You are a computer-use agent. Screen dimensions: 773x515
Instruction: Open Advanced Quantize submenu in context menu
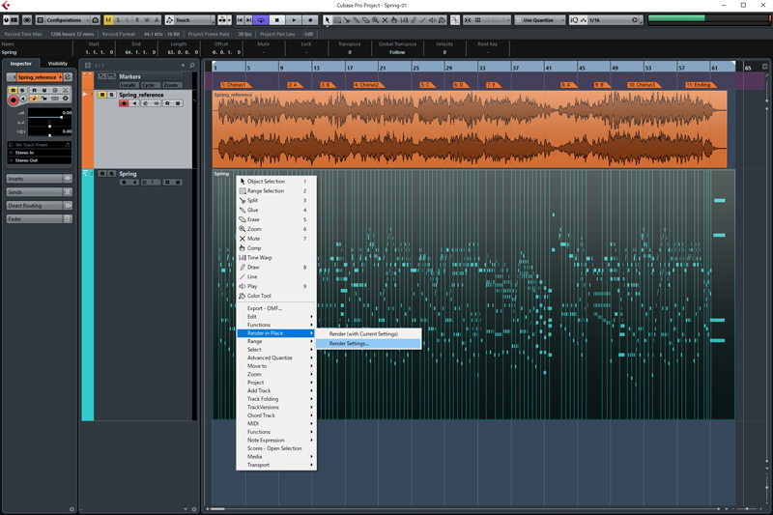276,358
